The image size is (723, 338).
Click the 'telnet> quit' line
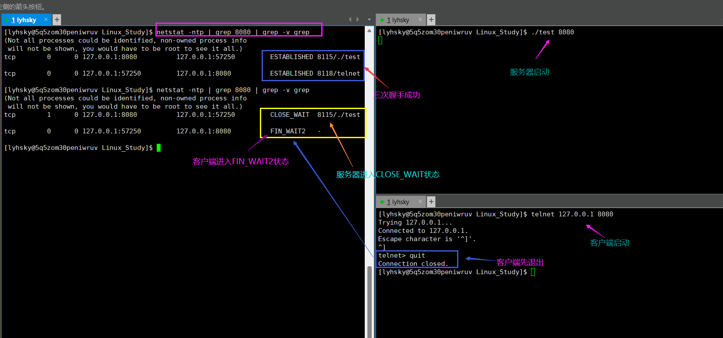click(x=402, y=255)
